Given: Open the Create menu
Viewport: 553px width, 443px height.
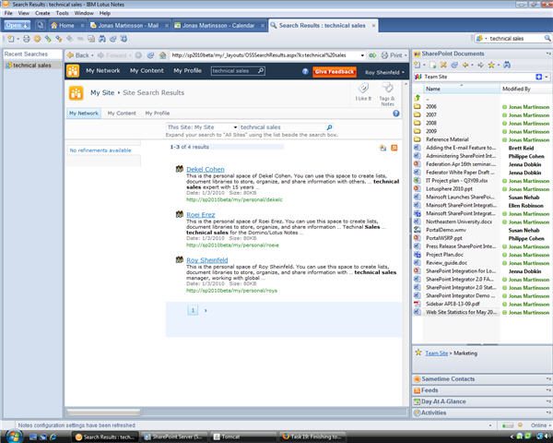Looking at the screenshot, I should tap(42, 13).
